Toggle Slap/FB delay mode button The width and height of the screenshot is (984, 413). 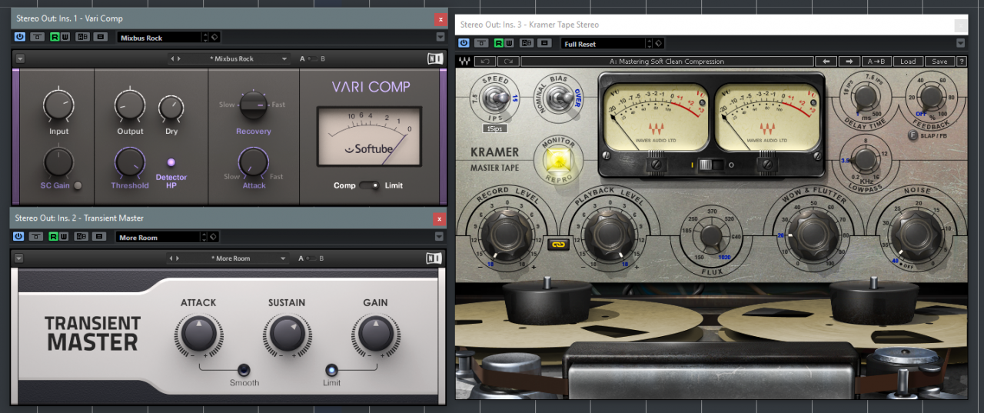point(913,136)
